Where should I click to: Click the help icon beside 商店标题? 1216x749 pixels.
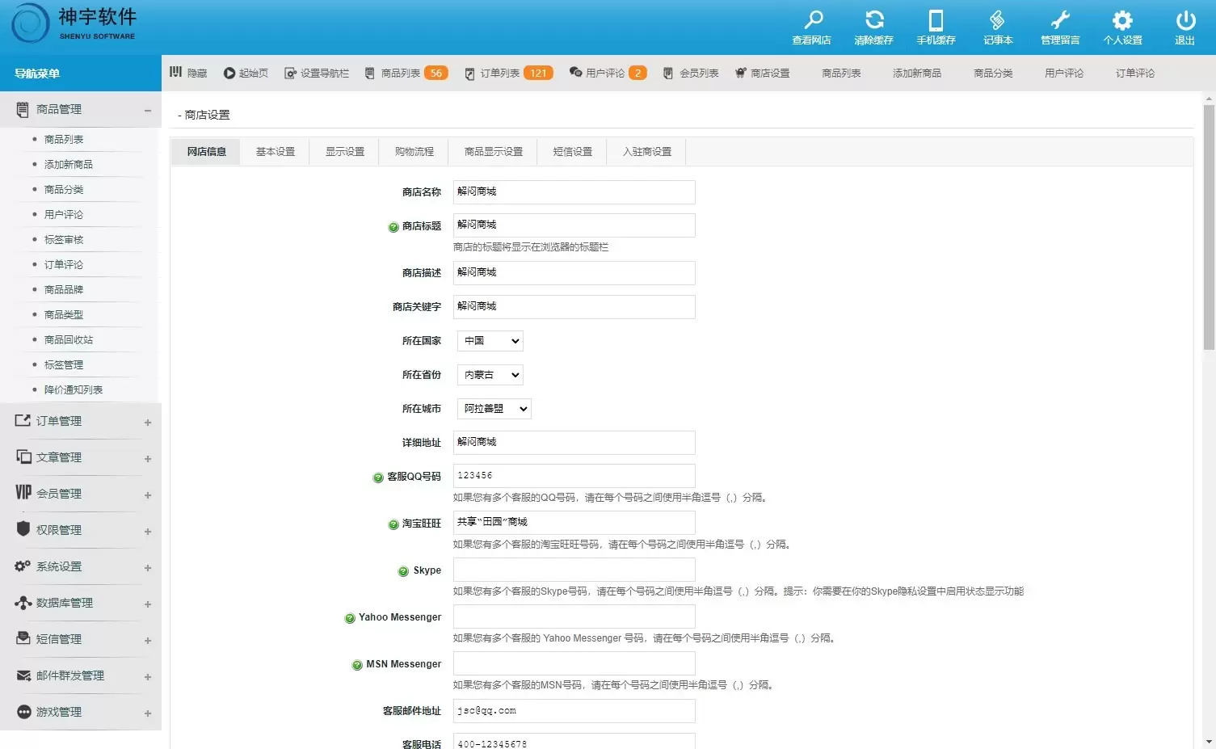[x=393, y=227]
